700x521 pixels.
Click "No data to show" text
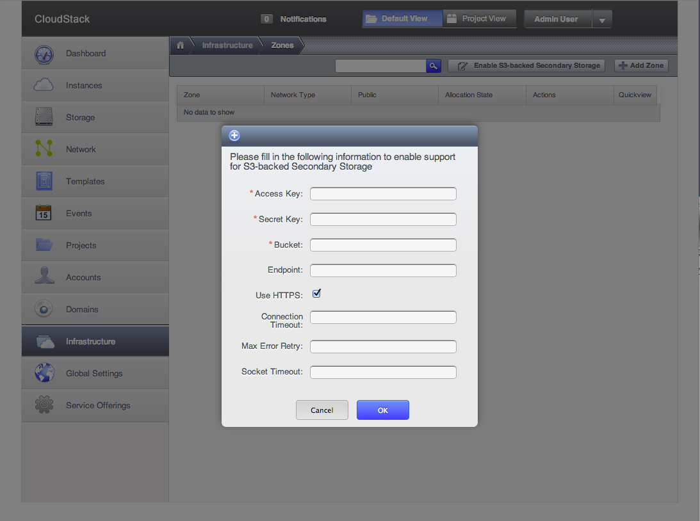(209, 113)
